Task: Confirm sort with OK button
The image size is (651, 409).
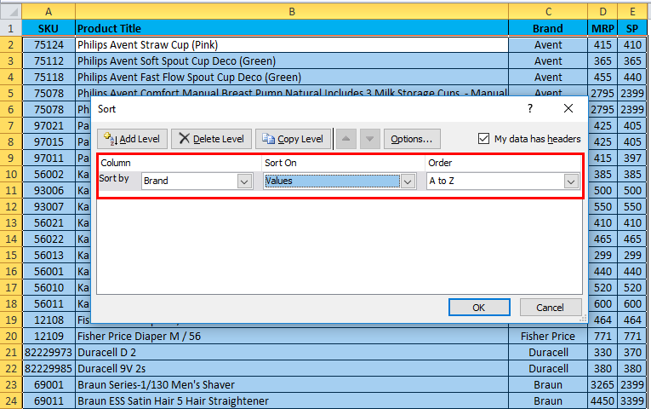Action: [479, 308]
